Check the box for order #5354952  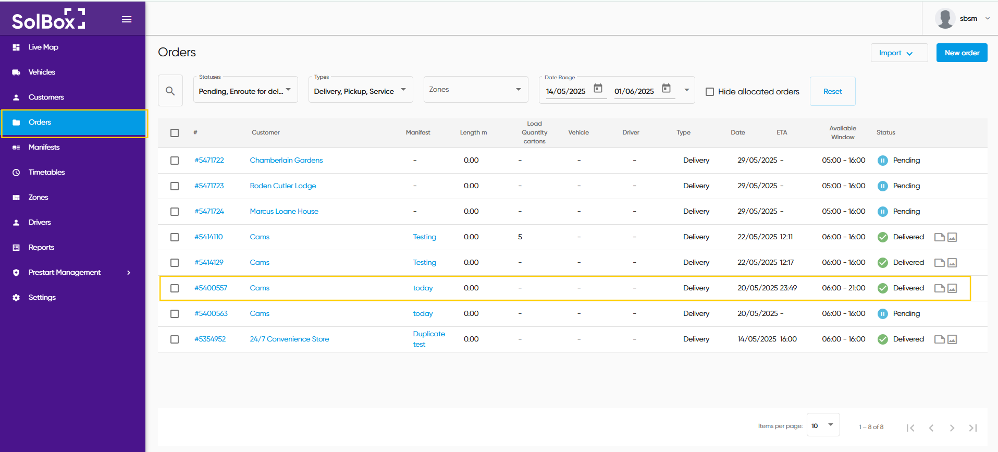click(x=175, y=339)
